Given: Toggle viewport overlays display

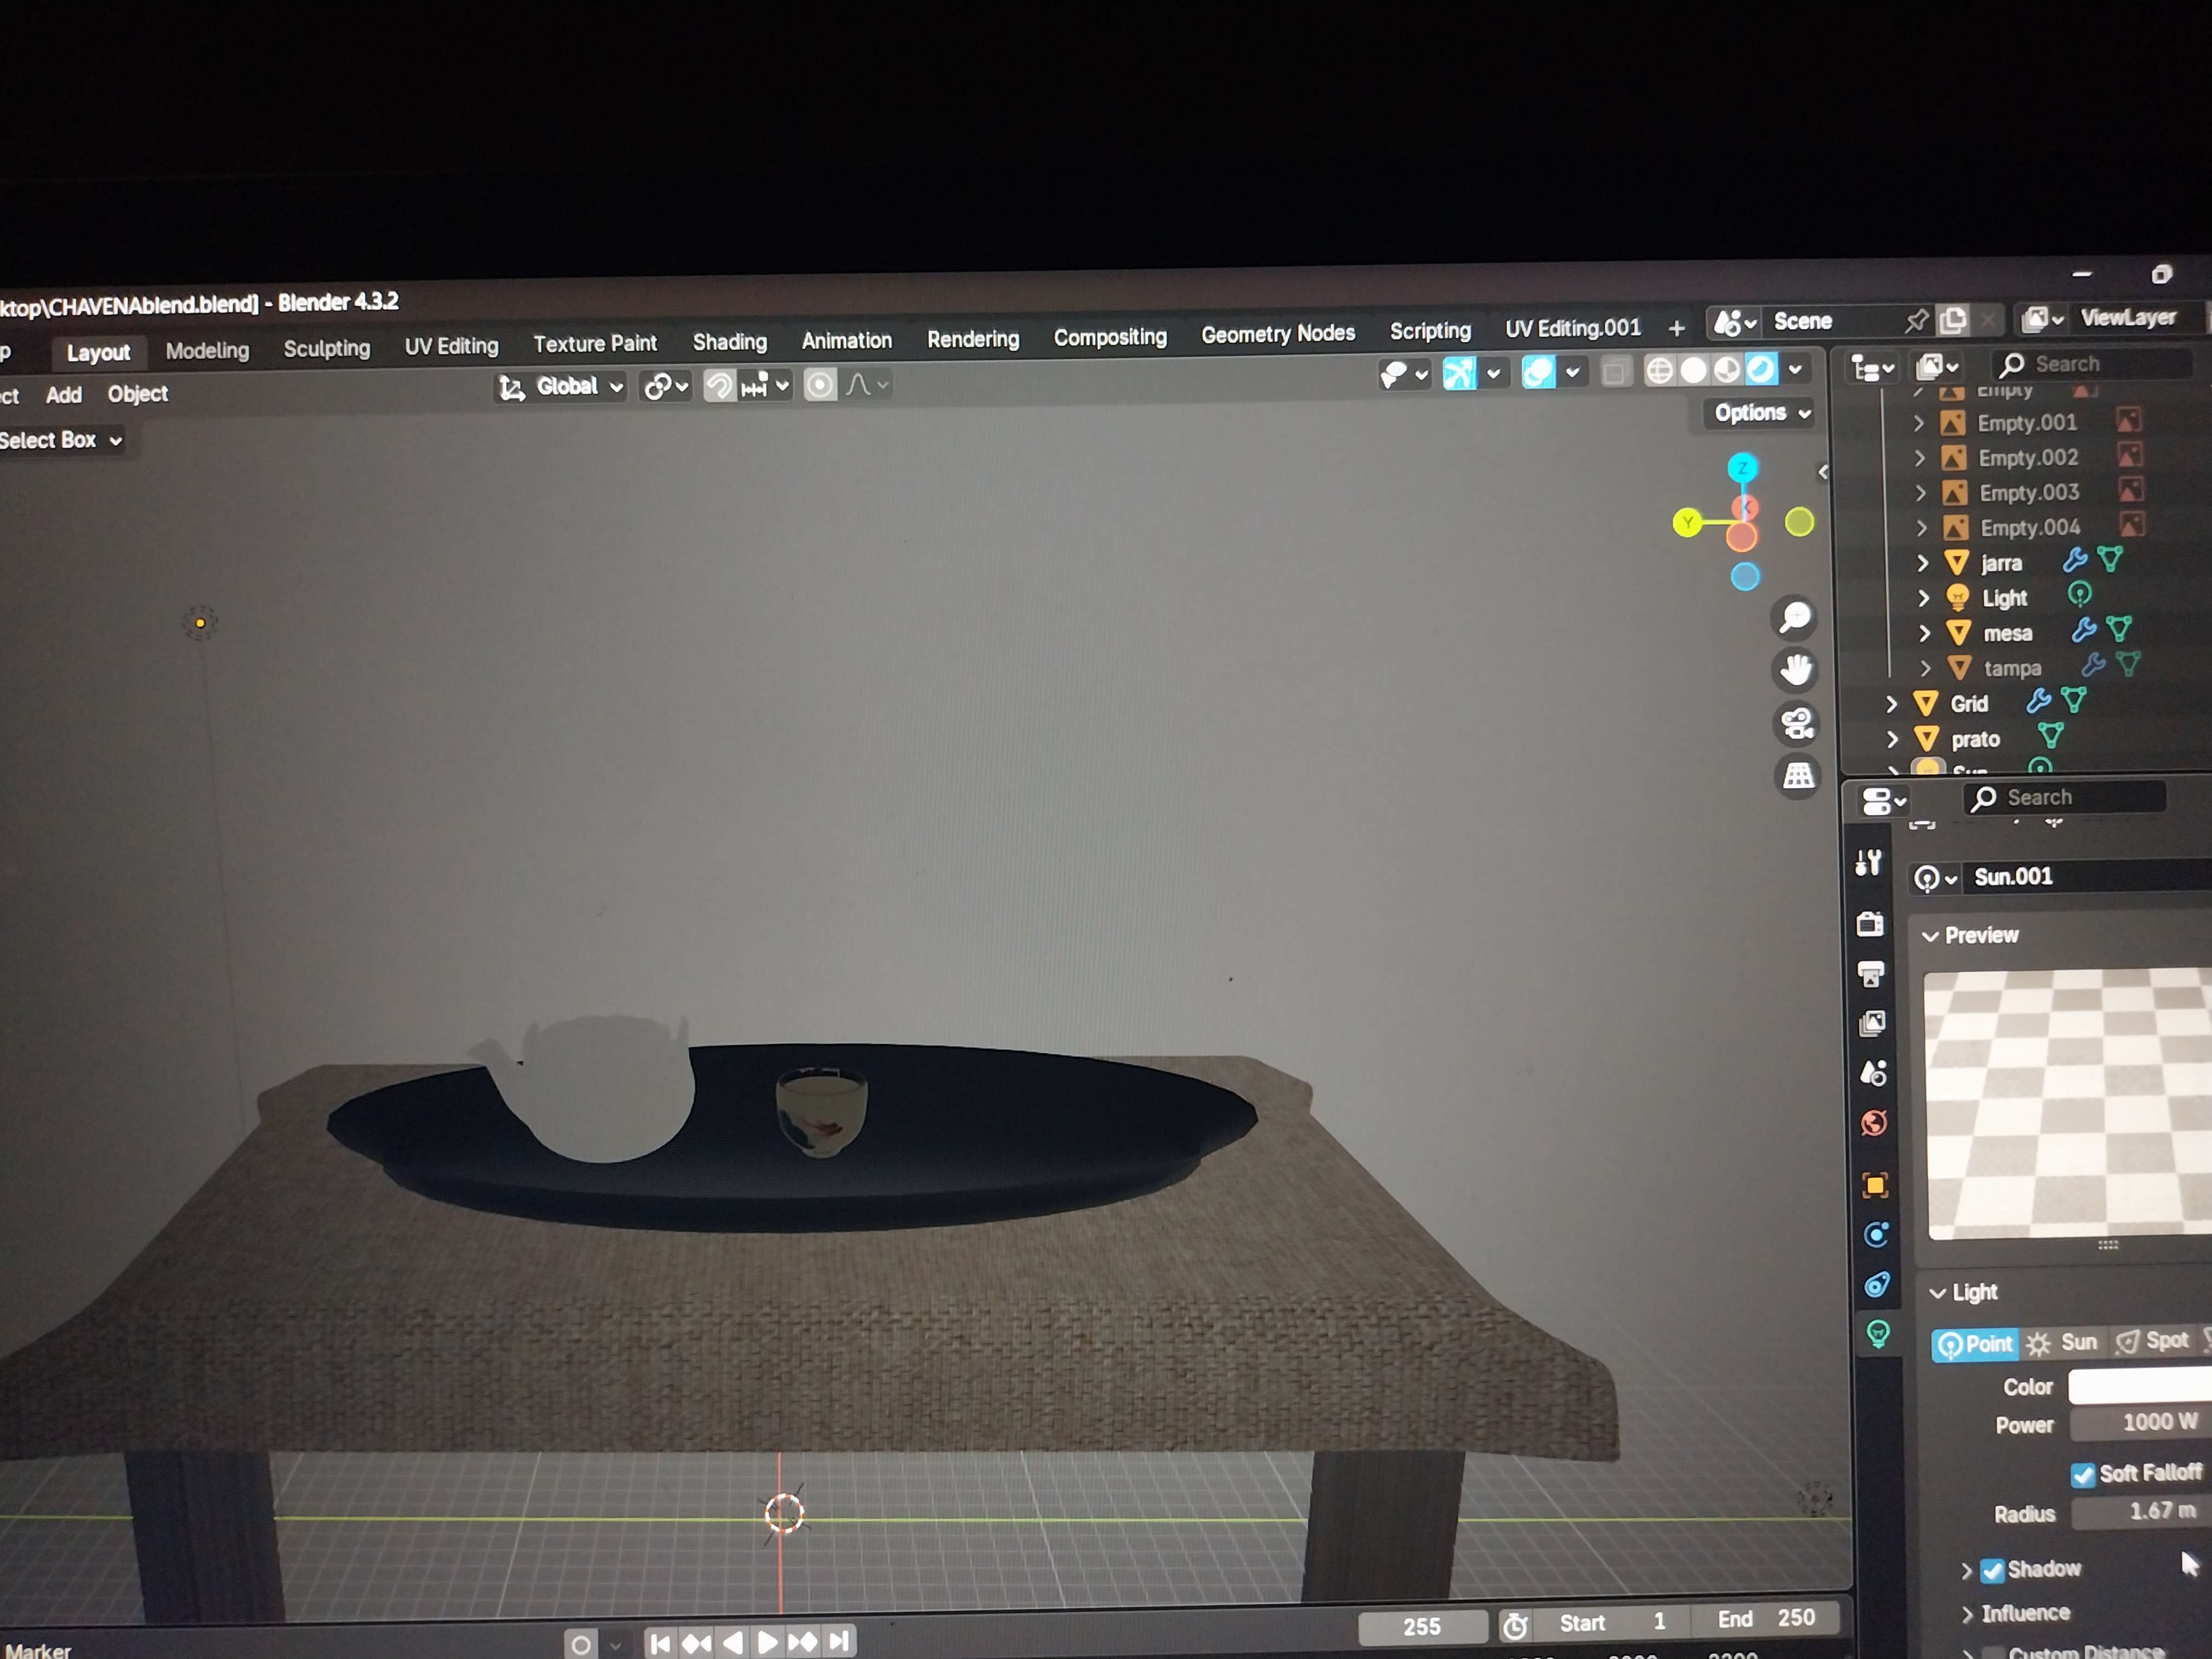Looking at the screenshot, I should point(1538,372).
